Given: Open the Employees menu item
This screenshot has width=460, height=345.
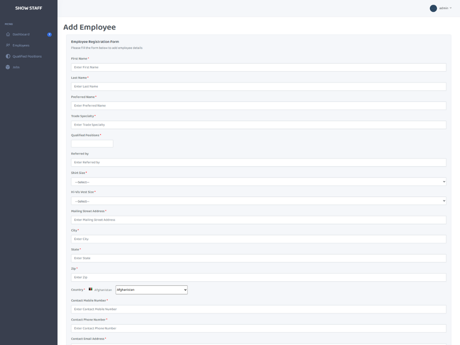Looking at the screenshot, I should [x=21, y=45].
